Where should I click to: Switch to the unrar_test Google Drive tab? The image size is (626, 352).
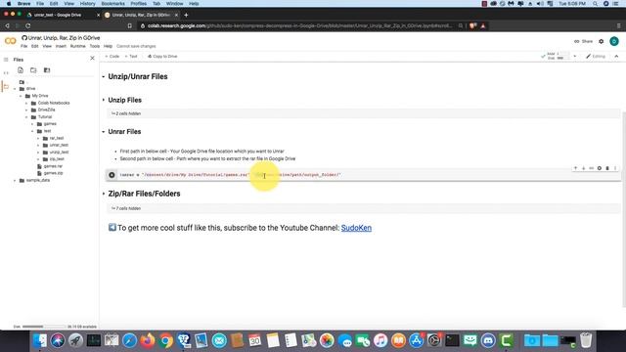click(58, 15)
